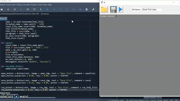Click the yellow folder open button in tk window
Screen dimensions: 180x101
tap(104, 9)
